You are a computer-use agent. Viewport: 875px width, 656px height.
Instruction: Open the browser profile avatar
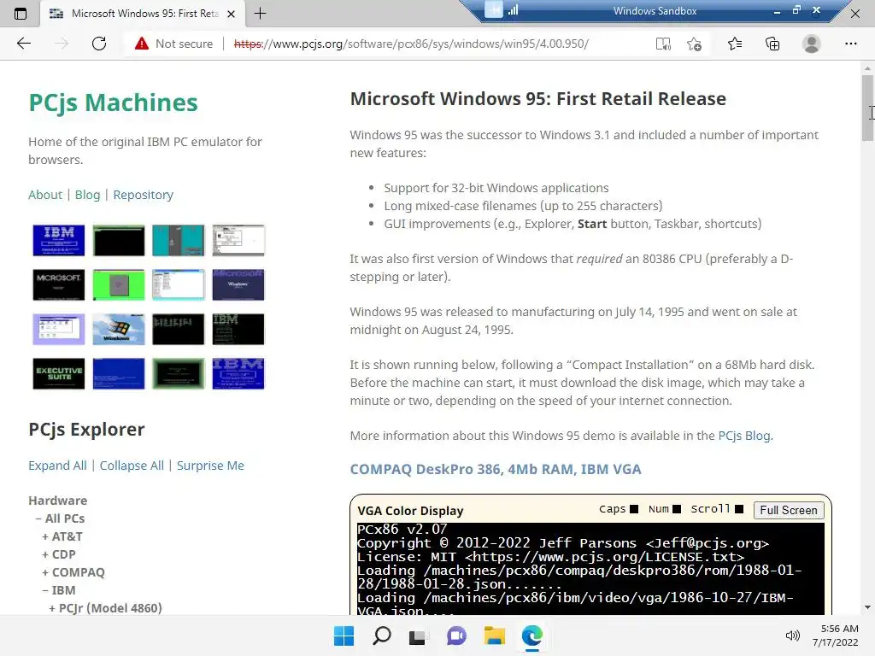coord(812,44)
